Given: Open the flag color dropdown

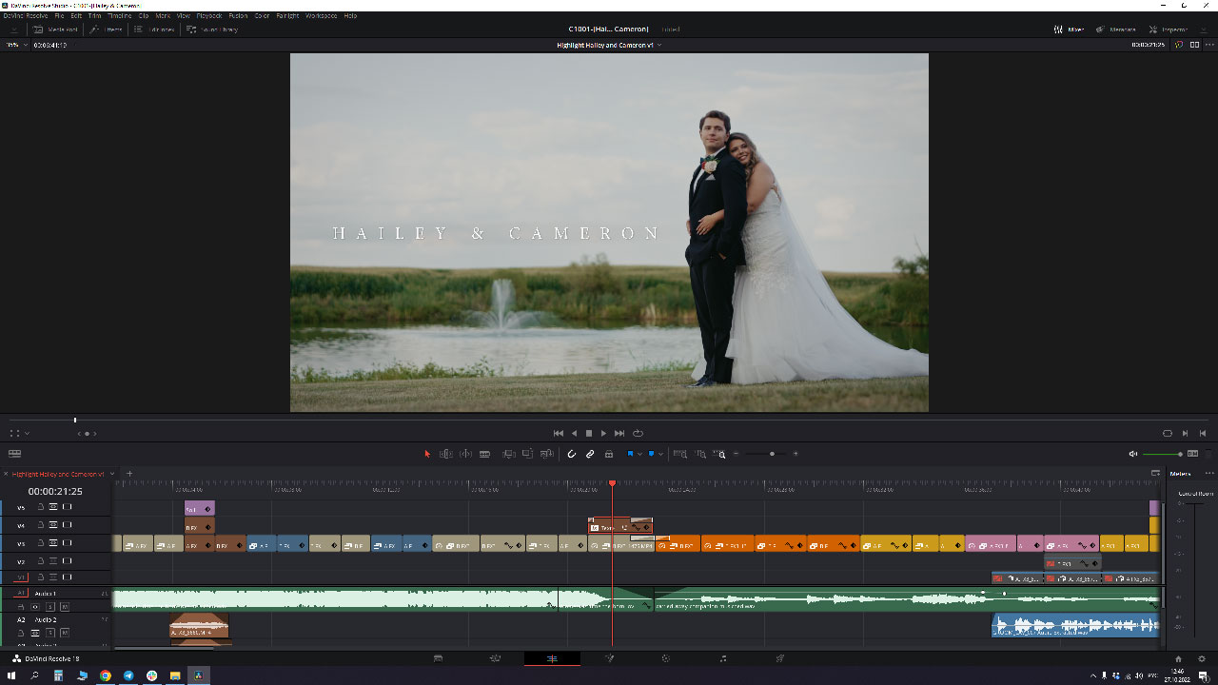Looking at the screenshot, I should click(640, 454).
